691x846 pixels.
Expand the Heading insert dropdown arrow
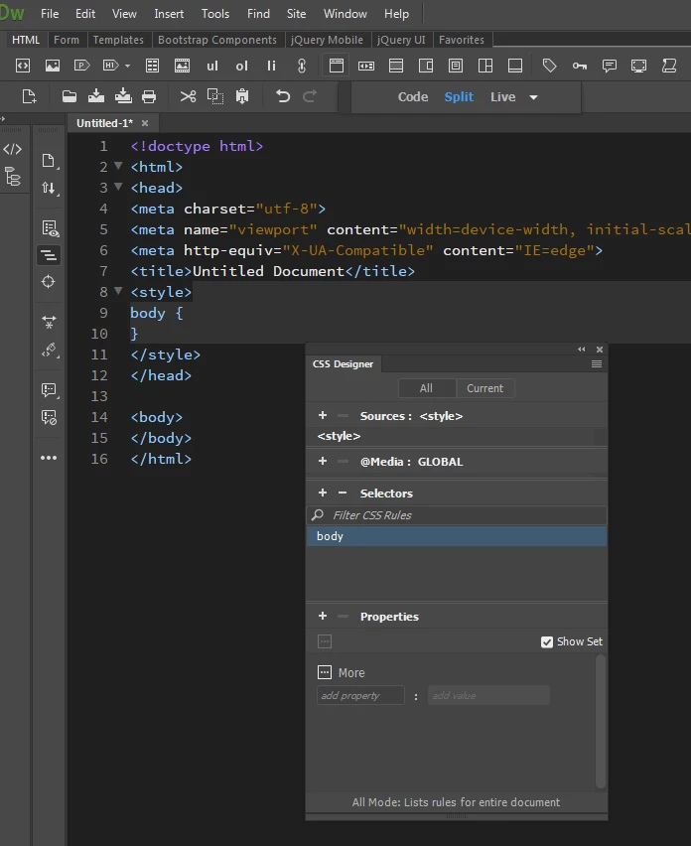(x=127, y=67)
